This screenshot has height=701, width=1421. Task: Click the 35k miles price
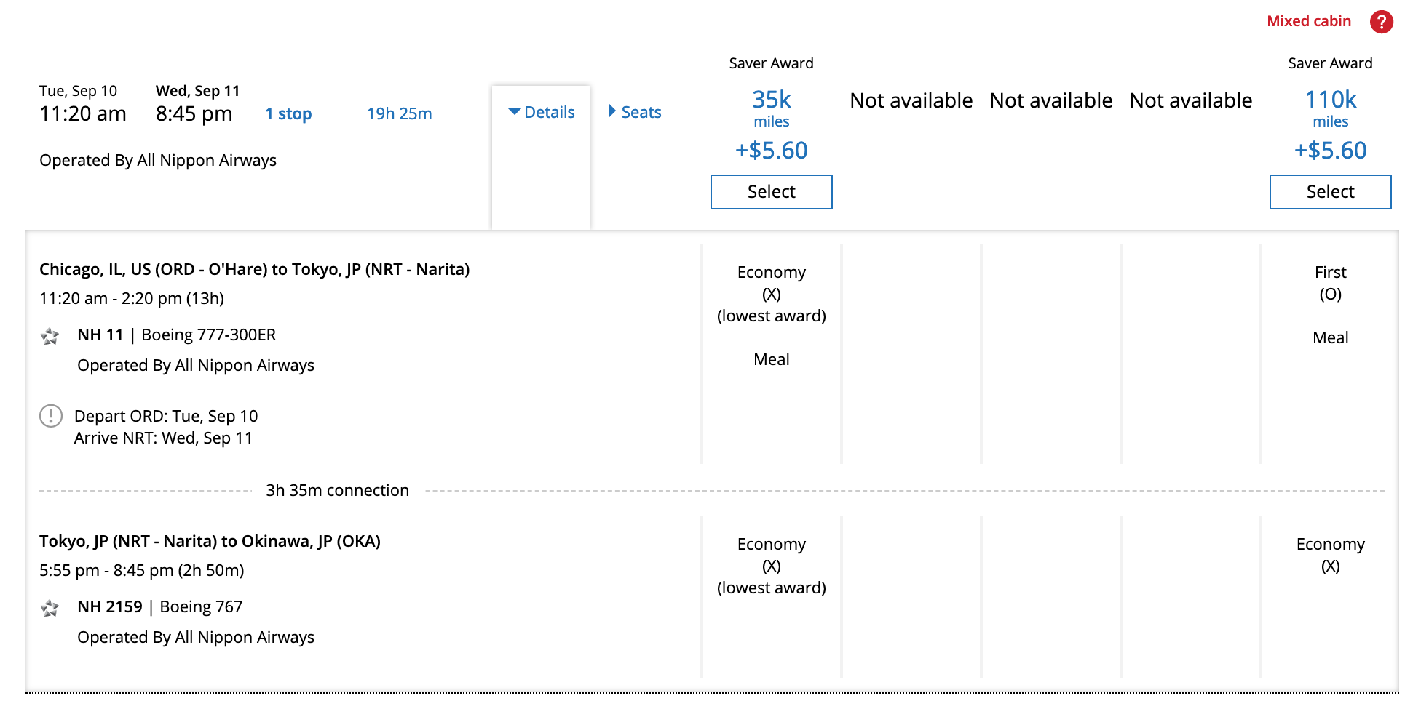(771, 100)
